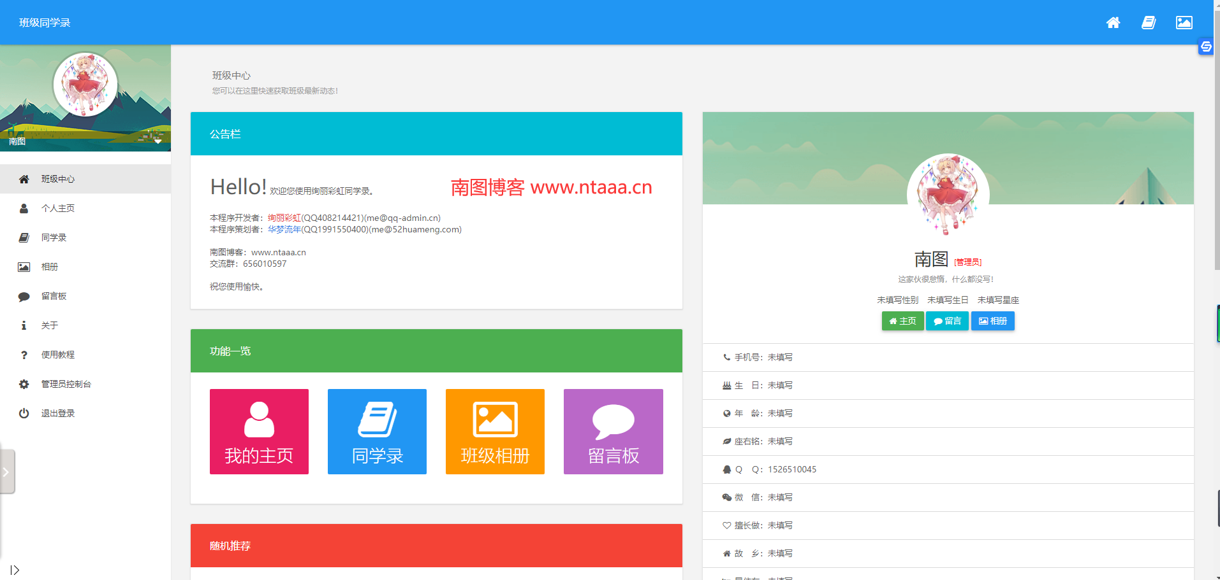Open the 同学录 blue tile
1220x580 pixels.
click(x=377, y=432)
